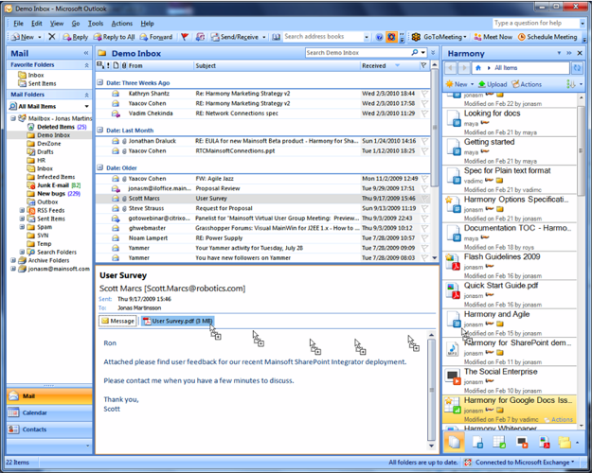592x473 pixels.
Task: Switch to Calendar in navigation pane
Action: click(49, 412)
